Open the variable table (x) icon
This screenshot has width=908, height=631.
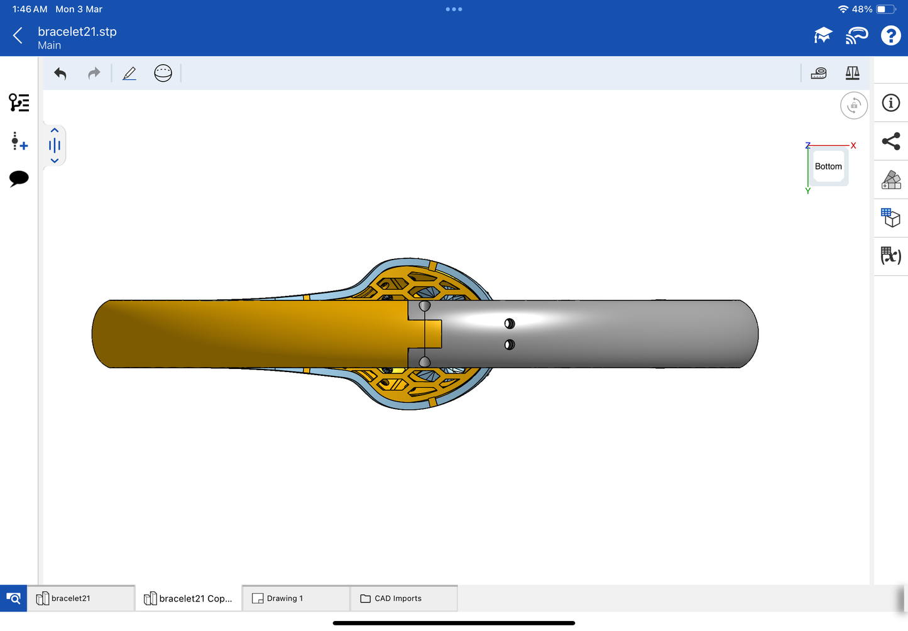(890, 256)
